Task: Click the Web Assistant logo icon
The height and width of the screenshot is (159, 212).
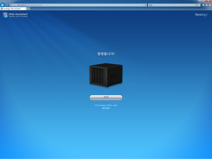Action: tap(6, 15)
